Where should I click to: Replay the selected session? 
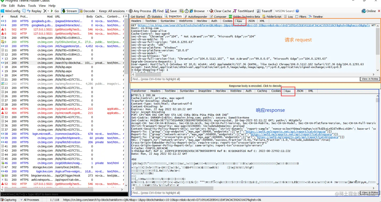click(34, 11)
